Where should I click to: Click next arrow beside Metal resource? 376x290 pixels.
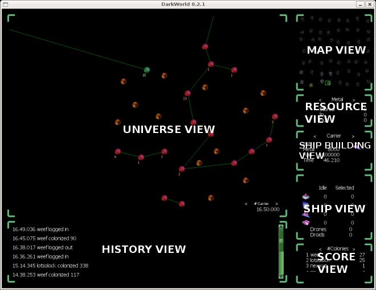354,99
